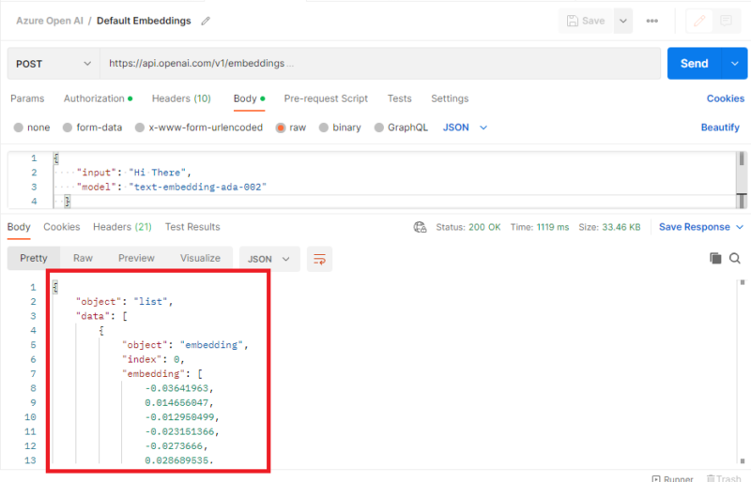Click the blue Send button
Image resolution: width=751 pixels, height=482 pixels.
pos(694,64)
